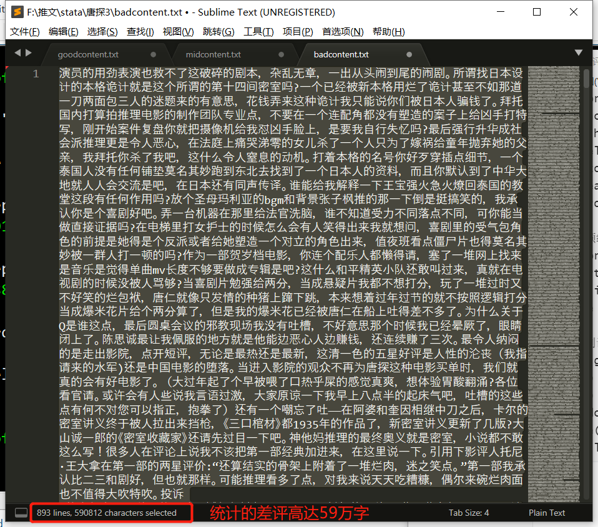Open the 工具(T) menu

point(258,32)
